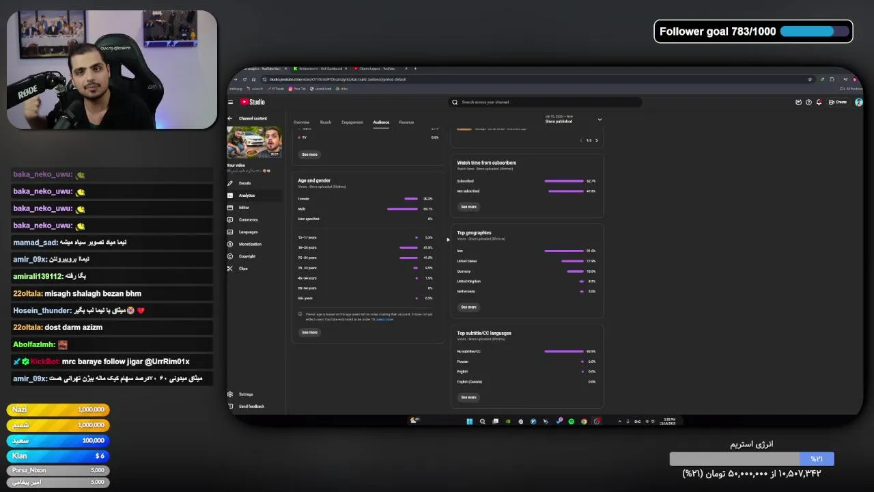This screenshot has height=492, width=874.
Task: Open the channel comments inbox icon
Action: [x=798, y=102]
